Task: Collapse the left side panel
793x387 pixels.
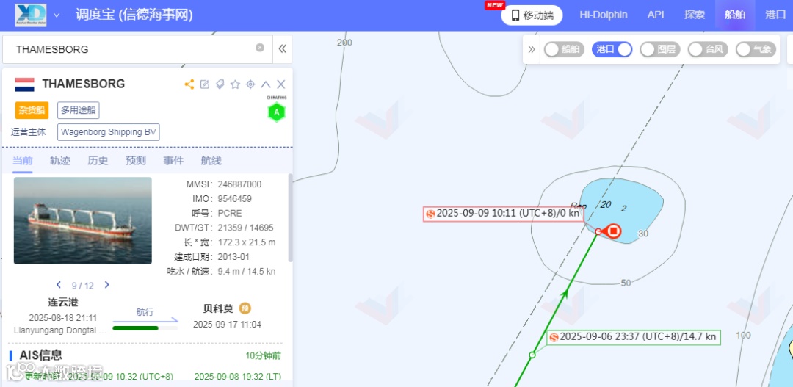Action: point(283,48)
